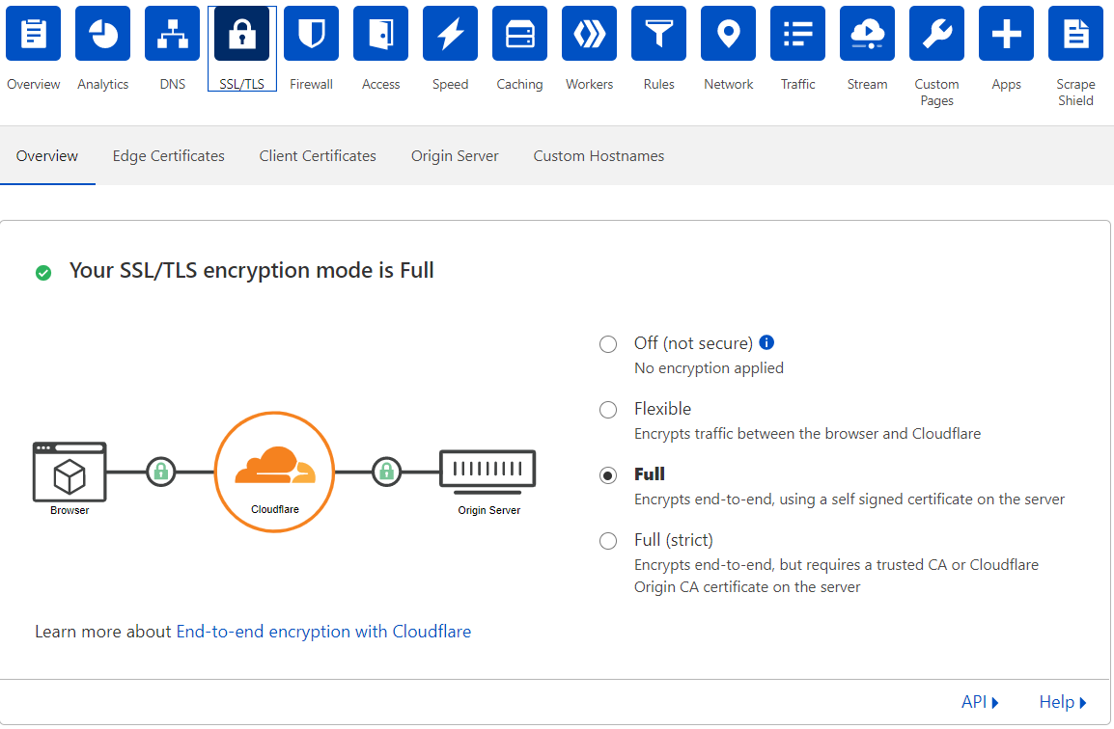Image resolution: width=1114 pixels, height=729 pixels.
Task: Open the Overview clipboard icon
Action: point(34,34)
